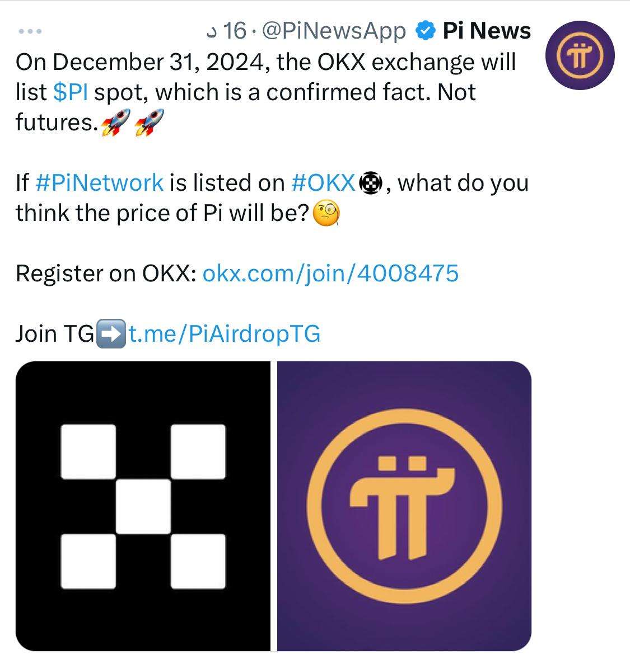Open the black OKX logo image

(143, 506)
